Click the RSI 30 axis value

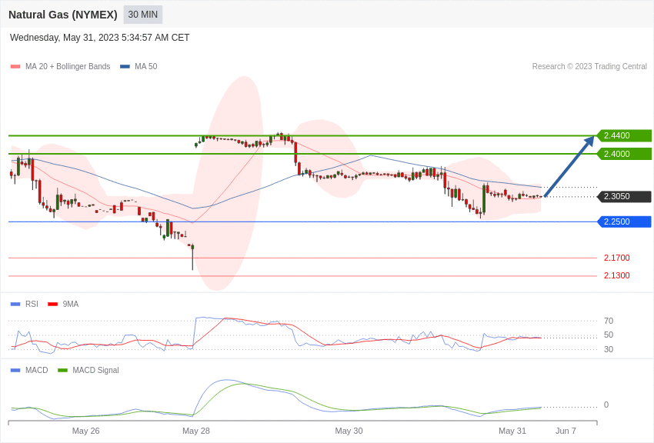609,349
